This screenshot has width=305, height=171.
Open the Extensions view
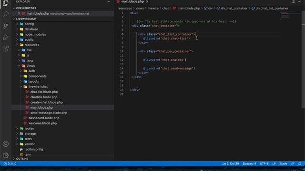(6, 48)
